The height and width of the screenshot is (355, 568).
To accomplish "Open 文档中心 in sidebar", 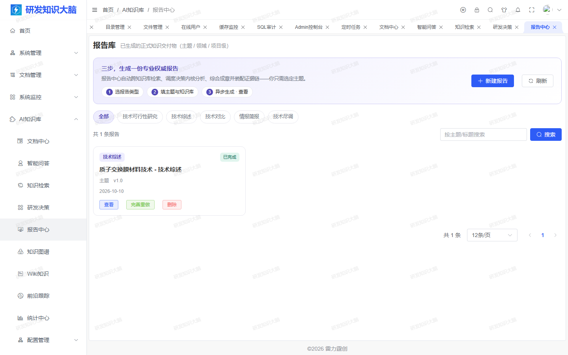I will 43,141.
